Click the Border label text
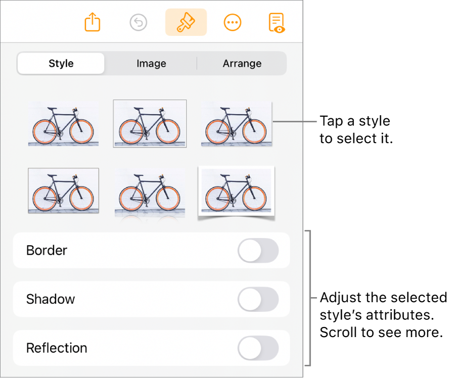Image resolution: width=452 pixels, height=378 pixels. [47, 251]
